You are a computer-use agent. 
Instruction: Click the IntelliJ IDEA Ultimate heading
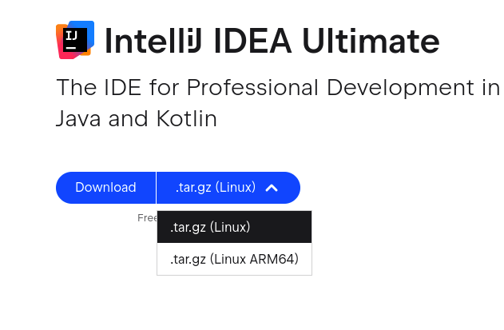pyautogui.click(x=272, y=41)
